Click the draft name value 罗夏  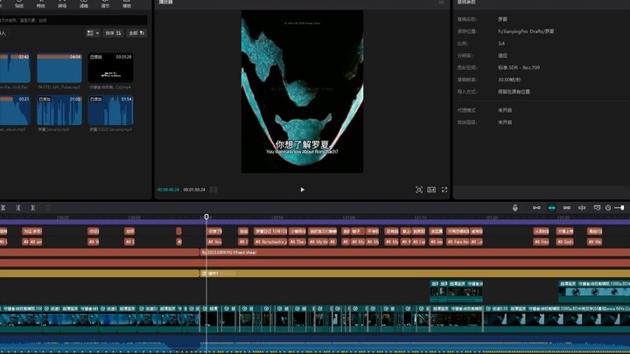coord(502,19)
